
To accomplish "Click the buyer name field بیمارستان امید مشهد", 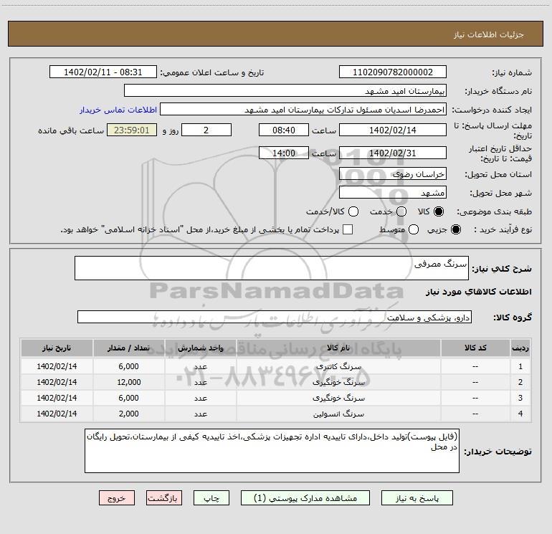I will (x=285, y=91).
